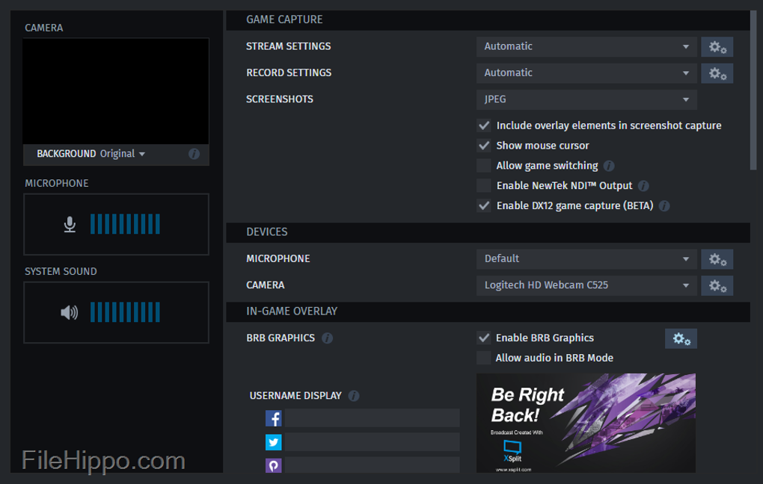Expand the Stream Settings Automatic dropdown

coord(586,46)
